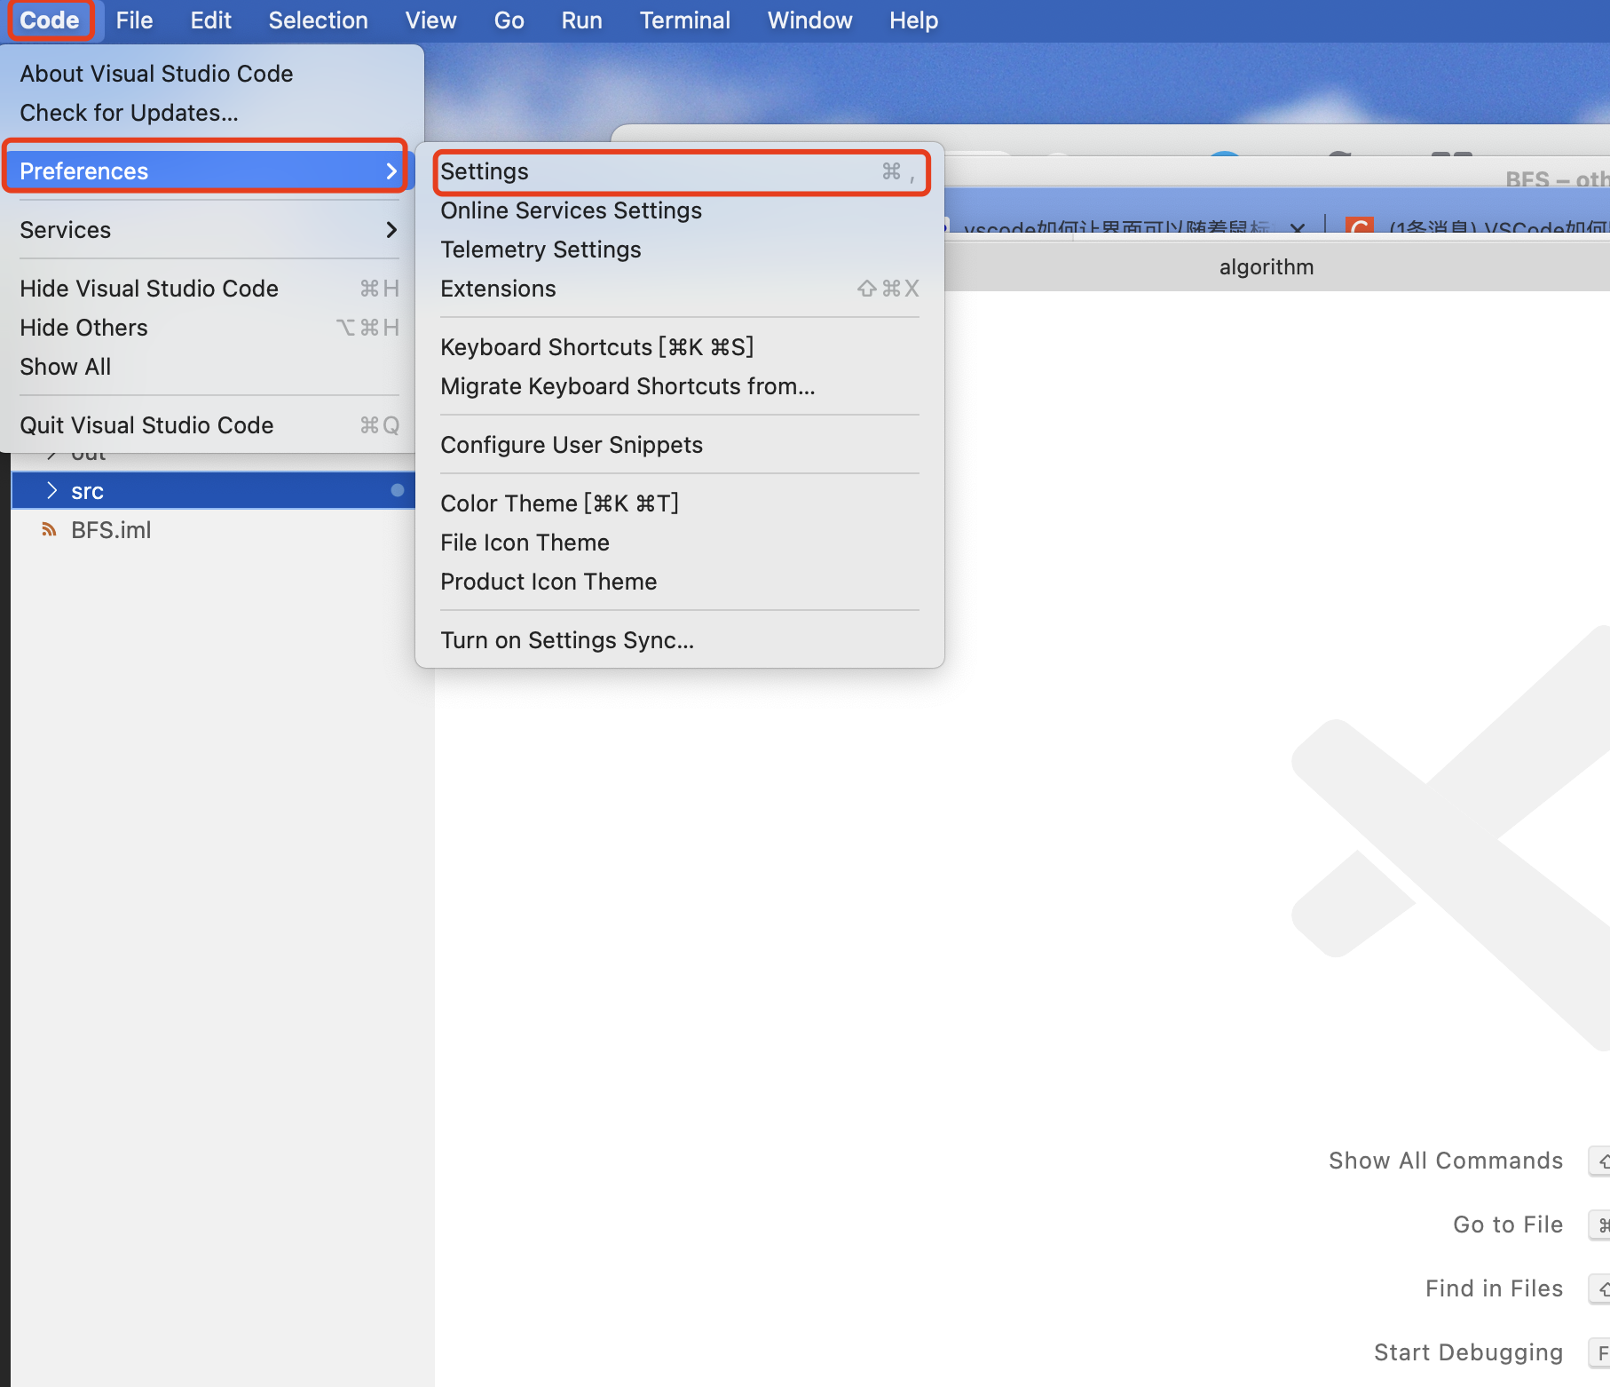Click the Start Debugging hint
Viewport: 1610px width, 1387px height.
(1468, 1352)
